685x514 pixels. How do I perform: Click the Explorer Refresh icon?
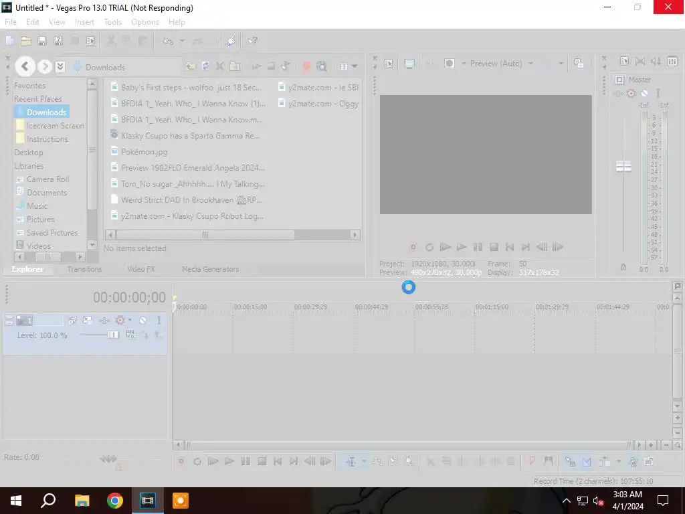click(x=205, y=66)
